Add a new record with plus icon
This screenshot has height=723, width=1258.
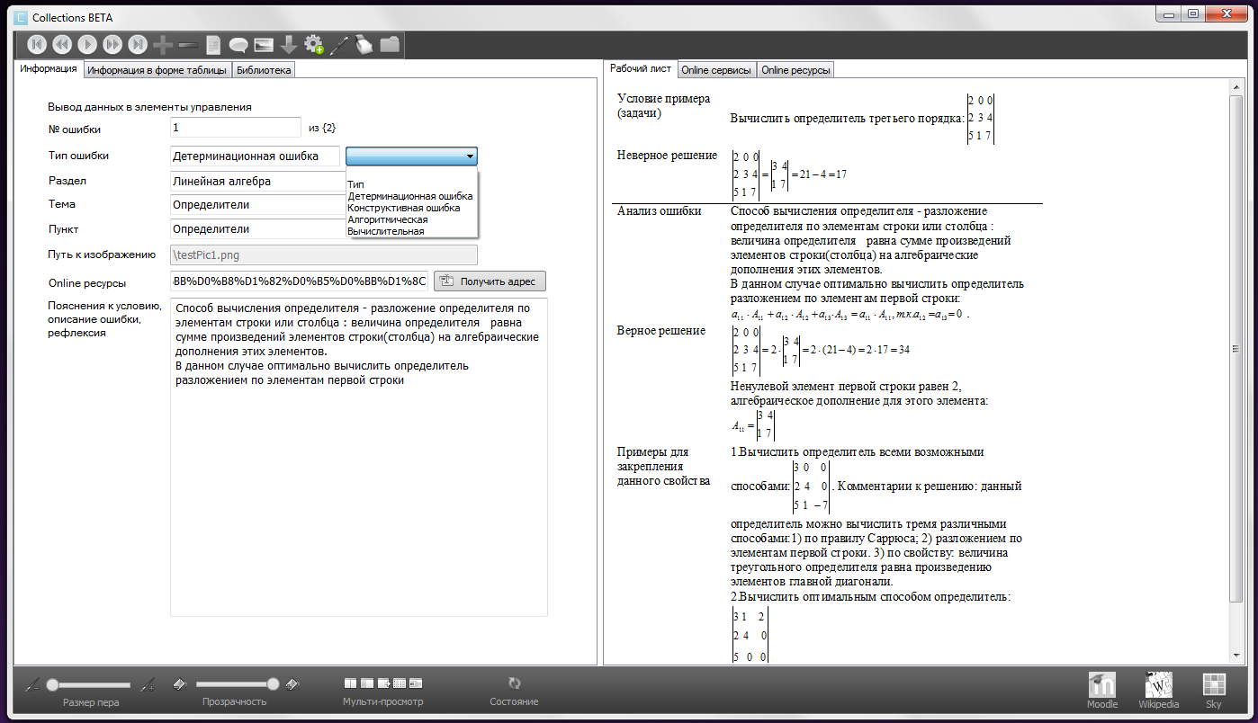click(x=163, y=44)
